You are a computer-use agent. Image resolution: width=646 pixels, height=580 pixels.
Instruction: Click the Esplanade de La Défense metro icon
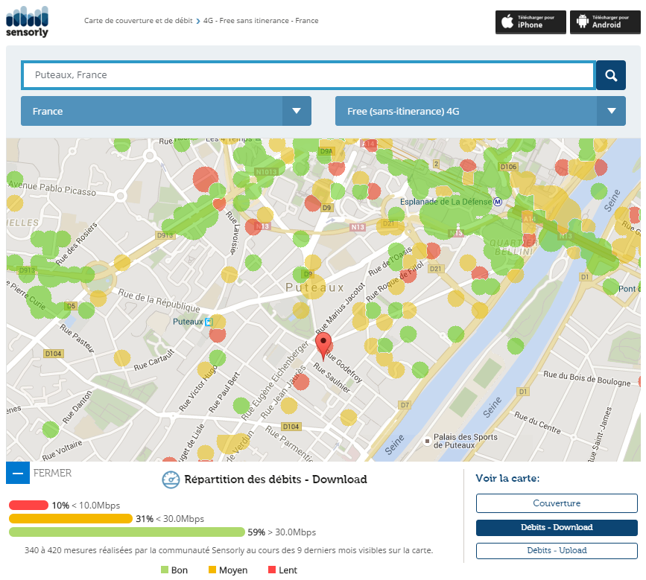pos(498,202)
